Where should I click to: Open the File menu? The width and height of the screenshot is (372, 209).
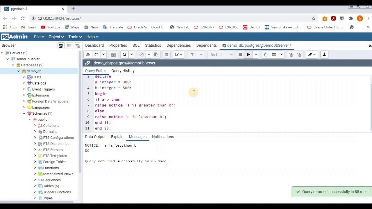(39, 37)
